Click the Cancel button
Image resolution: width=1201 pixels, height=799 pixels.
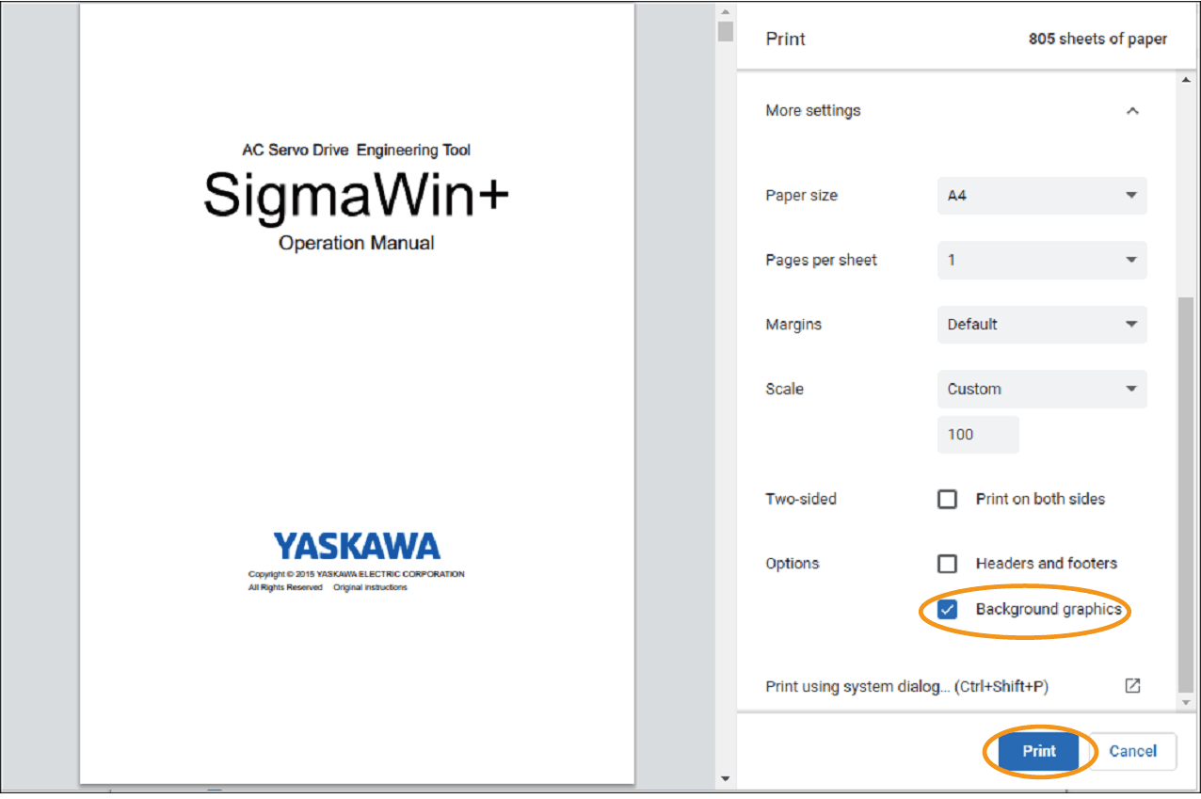pyautogui.click(x=1132, y=751)
